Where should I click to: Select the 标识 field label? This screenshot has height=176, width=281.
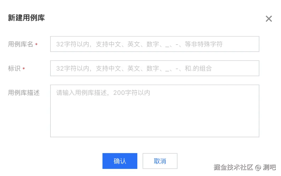(x=14, y=68)
